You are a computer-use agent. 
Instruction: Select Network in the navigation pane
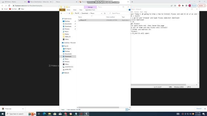(x=66, y=73)
